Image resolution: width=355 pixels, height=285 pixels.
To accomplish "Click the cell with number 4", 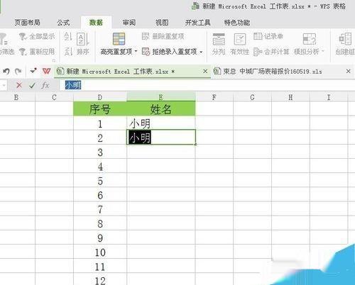I will coord(100,166).
